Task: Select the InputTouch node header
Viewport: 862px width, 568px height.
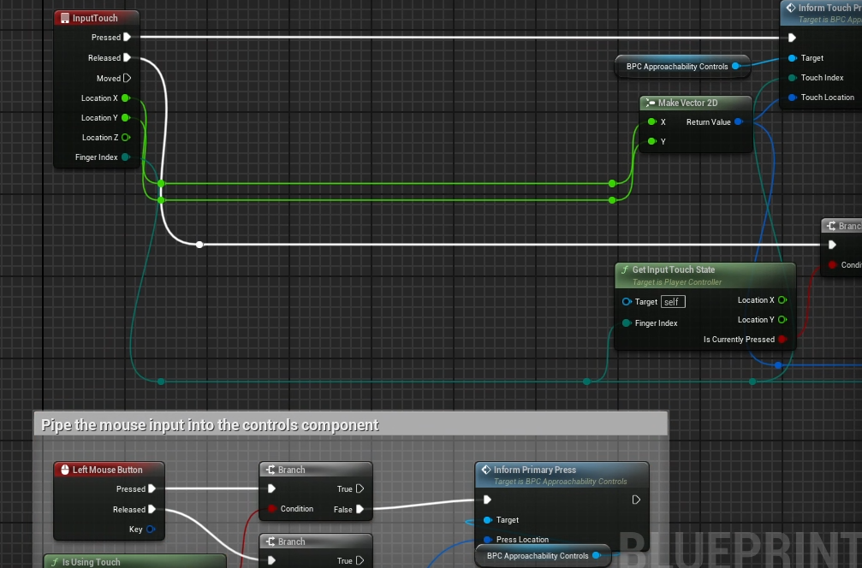Action: point(95,18)
